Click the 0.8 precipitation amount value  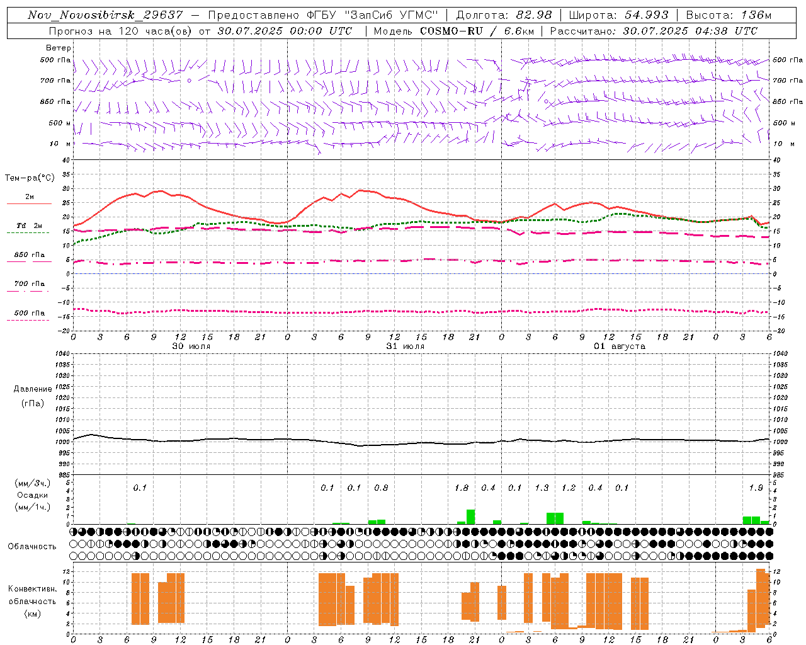coord(381,488)
